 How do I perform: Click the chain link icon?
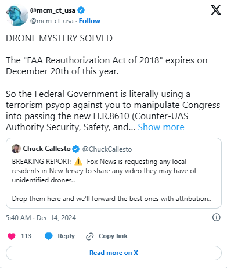[x=90, y=236]
